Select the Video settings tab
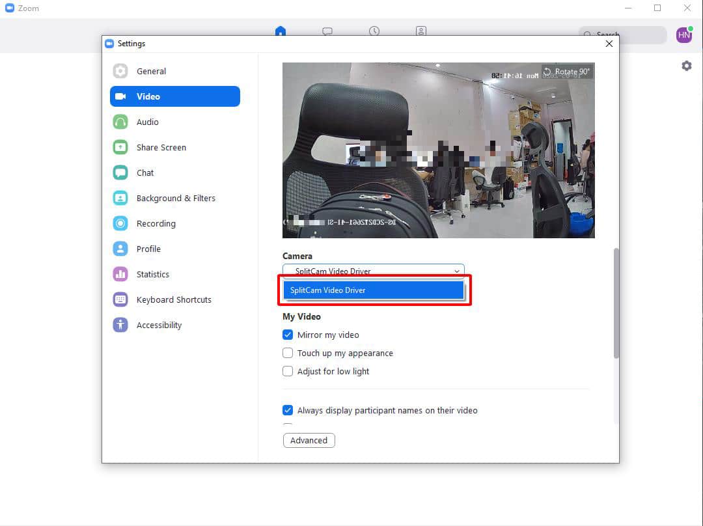The height and width of the screenshot is (526, 703). (x=175, y=96)
